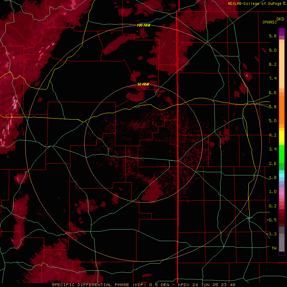
Task: Click the DKD label above the color scale
Action: tap(280, 19)
